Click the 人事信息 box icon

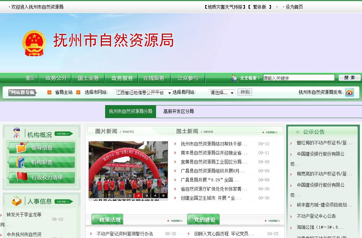(17, 201)
